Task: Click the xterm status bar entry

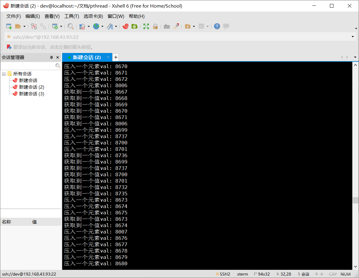Action: [243, 274]
